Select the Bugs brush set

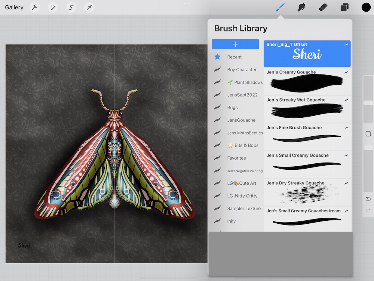[x=232, y=107]
